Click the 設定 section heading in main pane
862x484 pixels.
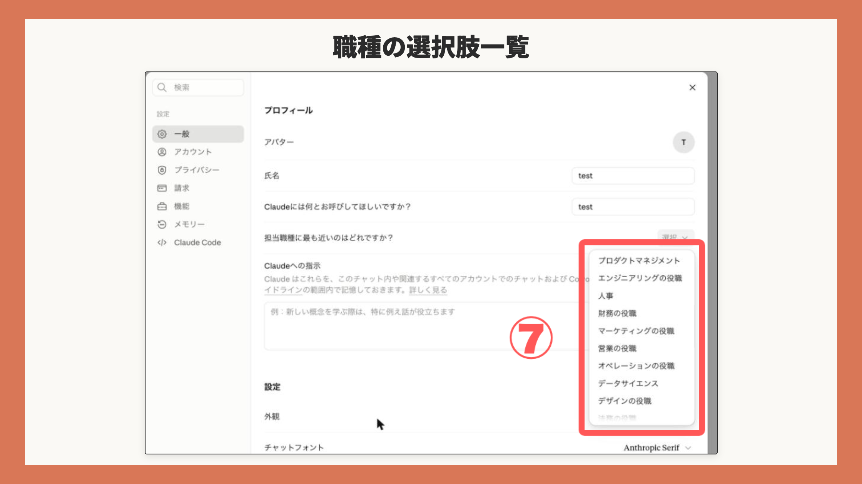(x=272, y=387)
